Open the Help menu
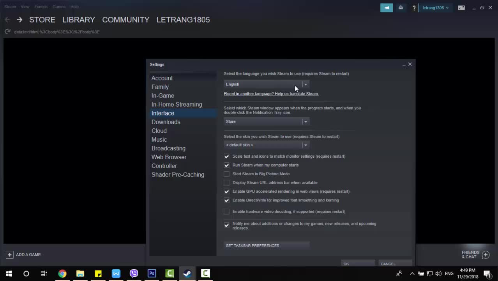This screenshot has height=281, width=498. tap(74, 7)
